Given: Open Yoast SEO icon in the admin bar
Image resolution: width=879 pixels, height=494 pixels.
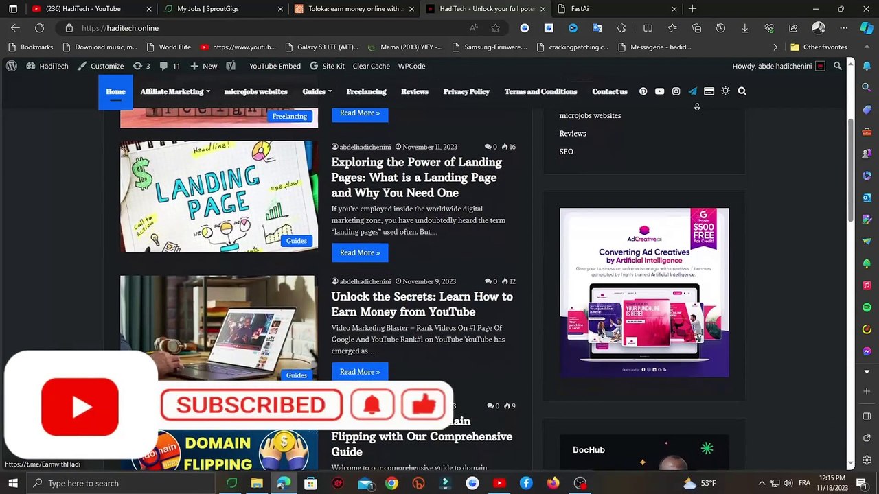Looking at the screenshot, I should [231, 66].
